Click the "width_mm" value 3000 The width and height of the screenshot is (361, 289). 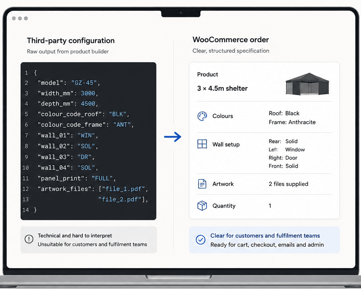click(x=88, y=94)
